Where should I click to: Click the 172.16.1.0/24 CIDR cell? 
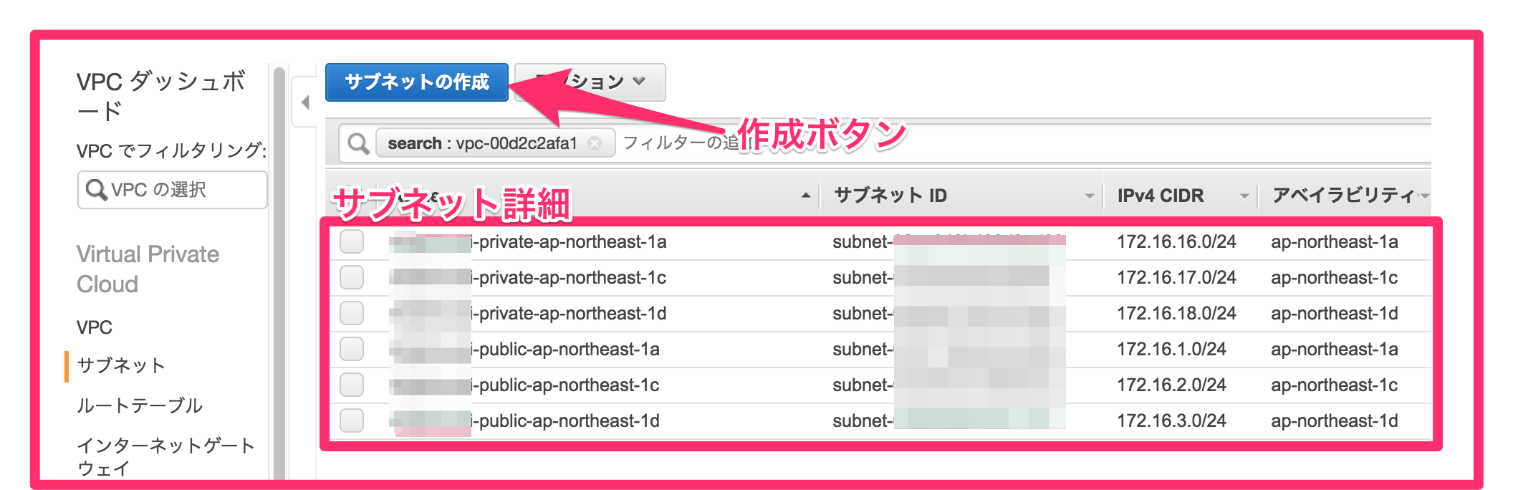pos(1171,350)
